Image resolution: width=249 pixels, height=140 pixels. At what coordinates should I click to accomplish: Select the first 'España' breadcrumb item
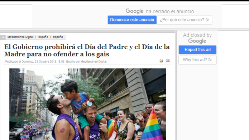pyautogui.click(x=43, y=37)
